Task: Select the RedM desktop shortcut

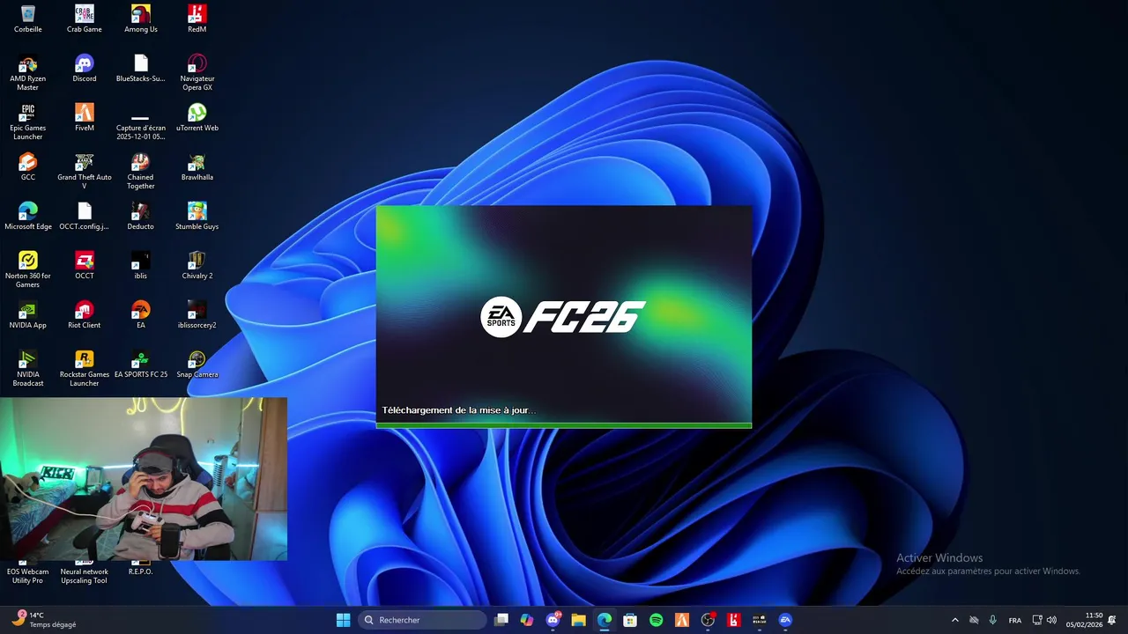Action: (x=197, y=19)
